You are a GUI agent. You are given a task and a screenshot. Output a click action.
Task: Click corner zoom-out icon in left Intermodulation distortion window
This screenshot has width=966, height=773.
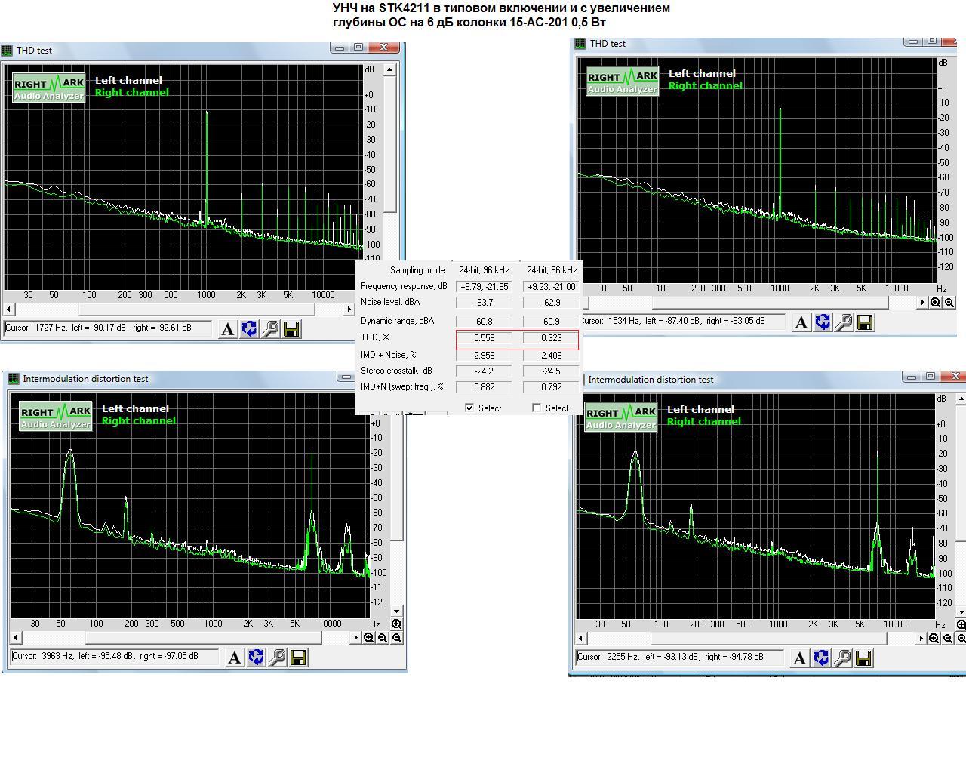click(396, 638)
